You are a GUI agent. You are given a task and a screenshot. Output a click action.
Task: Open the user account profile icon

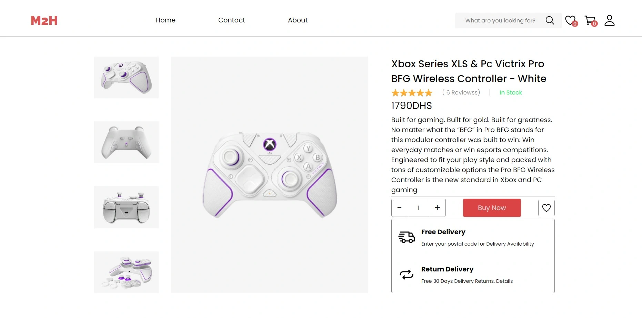click(610, 20)
